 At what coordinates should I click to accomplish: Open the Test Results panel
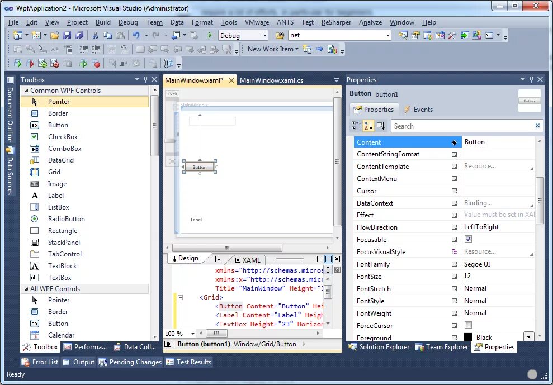pos(188,362)
